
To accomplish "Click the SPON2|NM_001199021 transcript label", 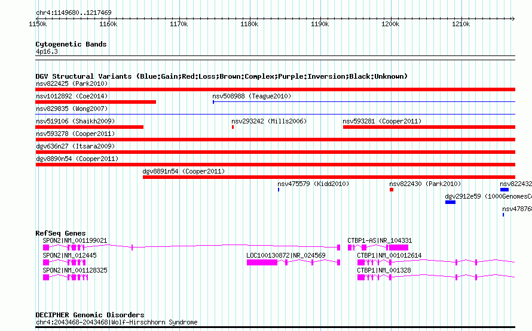I will tap(75, 240).
